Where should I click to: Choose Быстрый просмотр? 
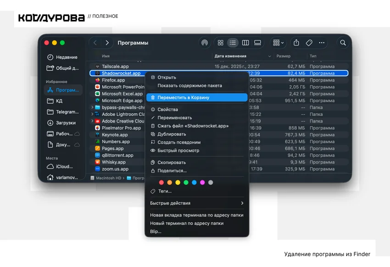197,150
